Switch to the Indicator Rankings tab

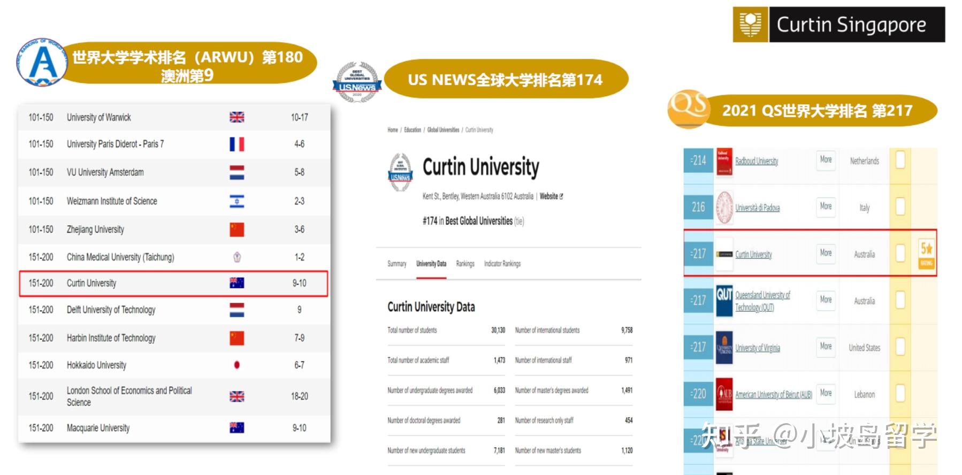[502, 264]
